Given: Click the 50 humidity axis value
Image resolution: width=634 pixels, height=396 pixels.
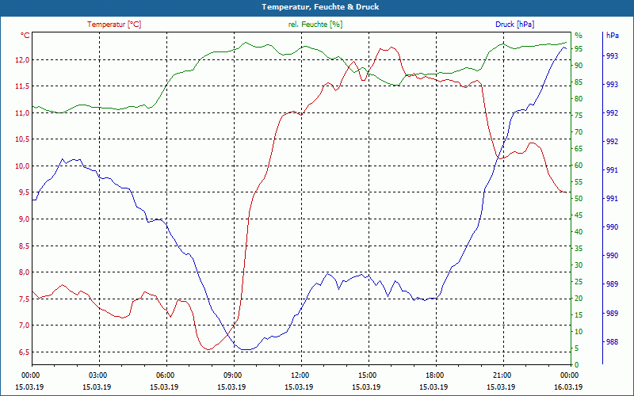Looking at the screenshot, I should point(579,199).
